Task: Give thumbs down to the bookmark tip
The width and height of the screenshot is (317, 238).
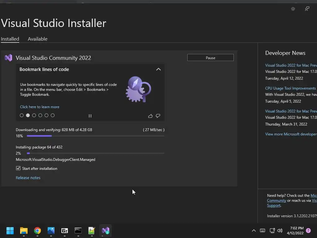Action: click(x=158, y=116)
